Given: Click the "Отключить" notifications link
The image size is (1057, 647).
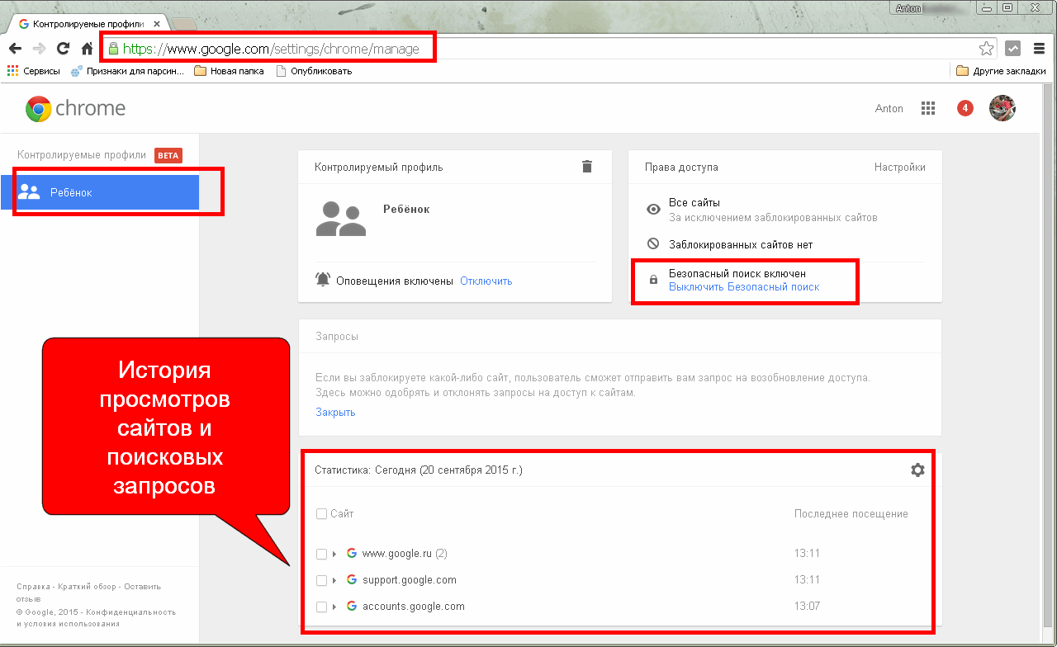Looking at the screenshot, I should pos(486,281).
